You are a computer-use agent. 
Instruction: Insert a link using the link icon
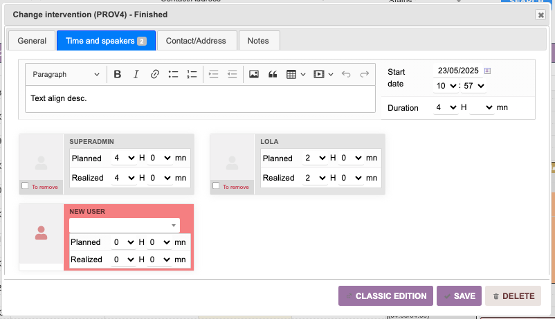coord(155,74)
